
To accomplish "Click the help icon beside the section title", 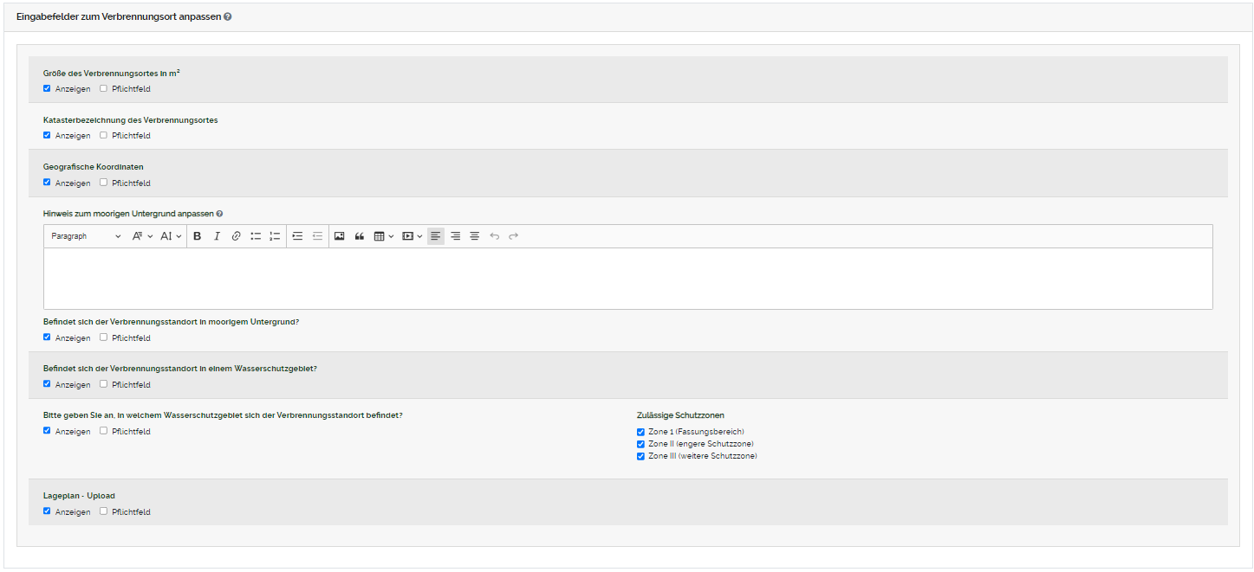I will click(x=227, y=16).
